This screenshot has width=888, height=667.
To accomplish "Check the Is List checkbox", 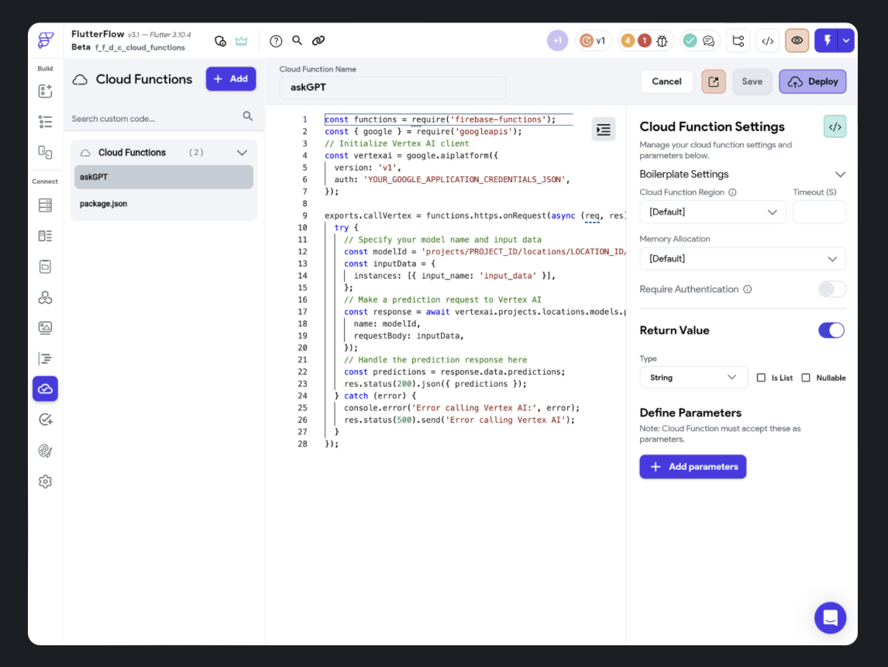I will (x=761, y=378).
